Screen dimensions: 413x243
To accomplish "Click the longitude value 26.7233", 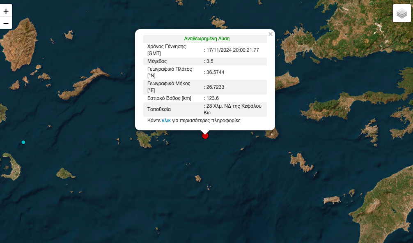I will click(x=215, y=87).
